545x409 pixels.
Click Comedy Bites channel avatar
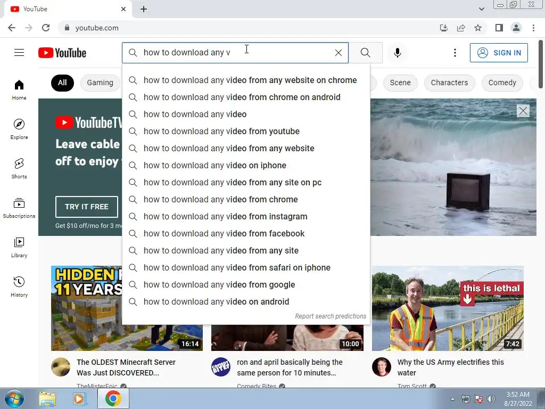tap(221, 366)
